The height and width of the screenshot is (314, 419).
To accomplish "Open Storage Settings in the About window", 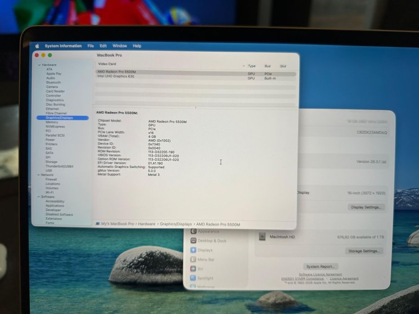I will 364,251.
